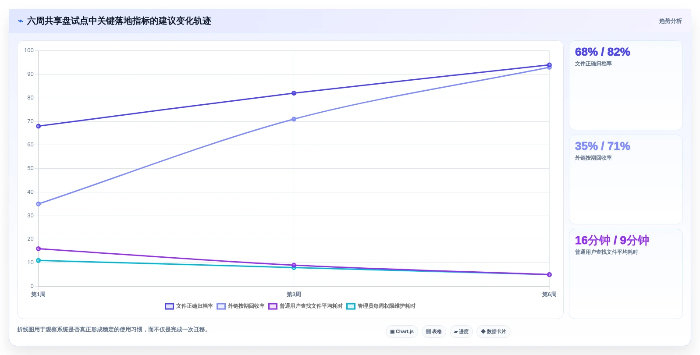This screenshot has width=700, height=355.
Task: Click the y-axis label 50
Action: click(30, 168)
